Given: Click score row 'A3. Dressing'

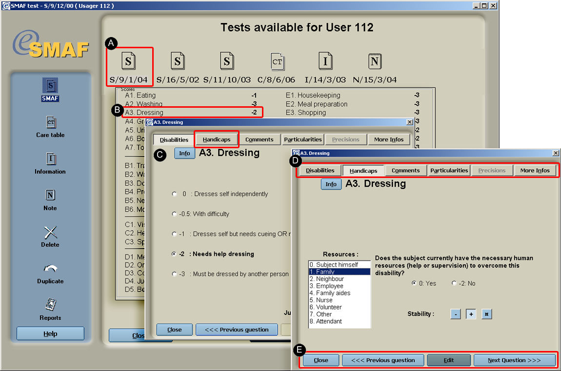Looking at the screenshot, I should 191,113.
